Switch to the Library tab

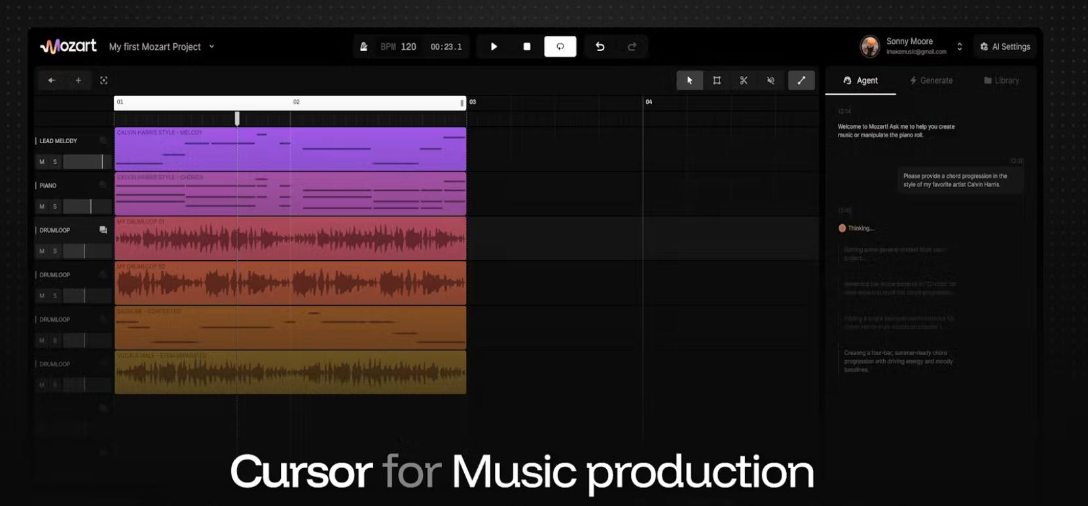[x=1002, y=80]
